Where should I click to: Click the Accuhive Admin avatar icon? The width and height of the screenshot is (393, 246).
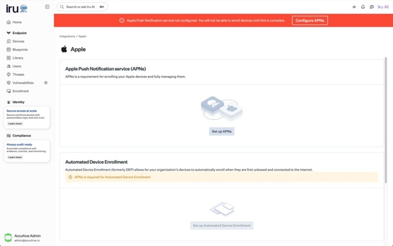[8, 237]
